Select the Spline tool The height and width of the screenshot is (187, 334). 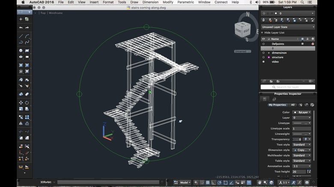tap(27, 42)
